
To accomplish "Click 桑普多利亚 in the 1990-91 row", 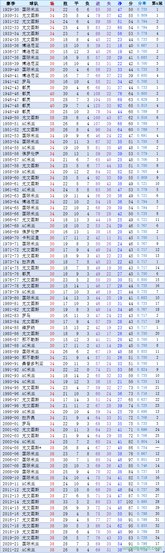I will (33, 363).
